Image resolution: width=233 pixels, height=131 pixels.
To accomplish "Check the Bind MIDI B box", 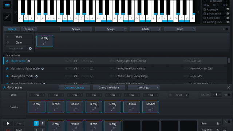I will pyautogui.click(x=214, y=5).
